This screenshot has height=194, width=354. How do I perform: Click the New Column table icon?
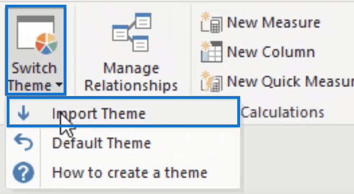tap(211, 52)
